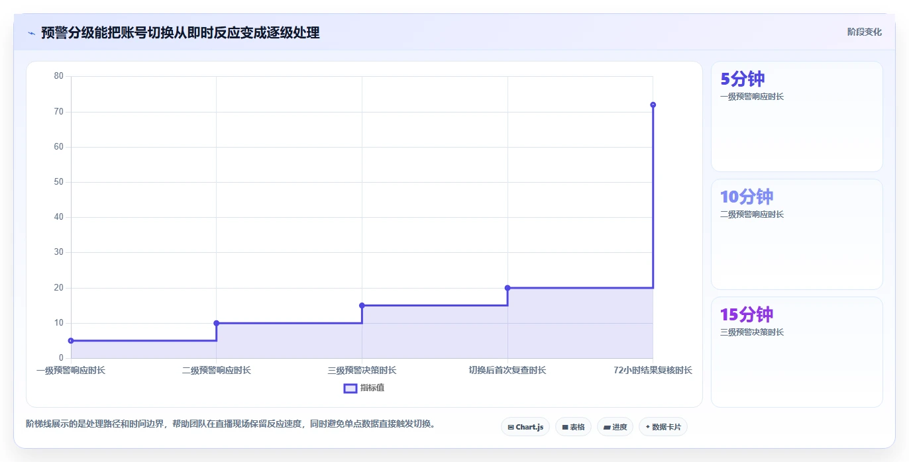Click the lightning icon beside the title

pyautogui.click(x=32, y=33)
